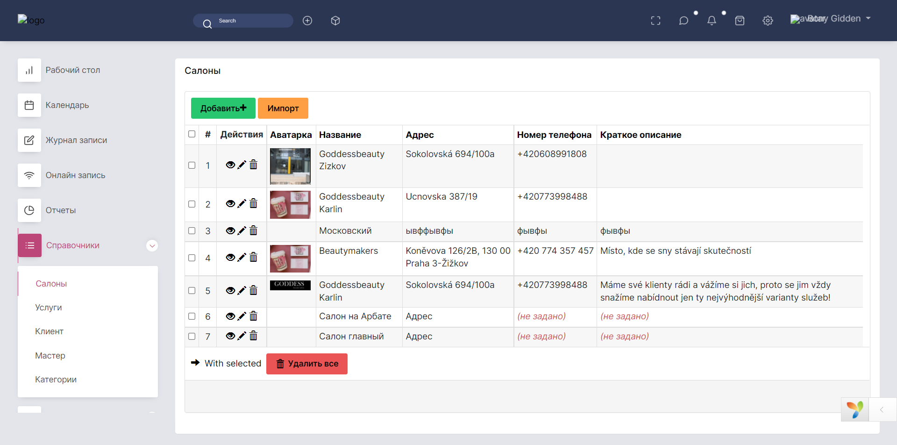Click the Yii debug toolbar logo
The height and width of the screenshot is (445, 897).
(855, 410)
